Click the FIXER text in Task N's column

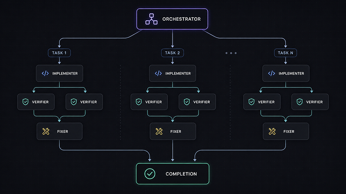click(x=289, y=131)
